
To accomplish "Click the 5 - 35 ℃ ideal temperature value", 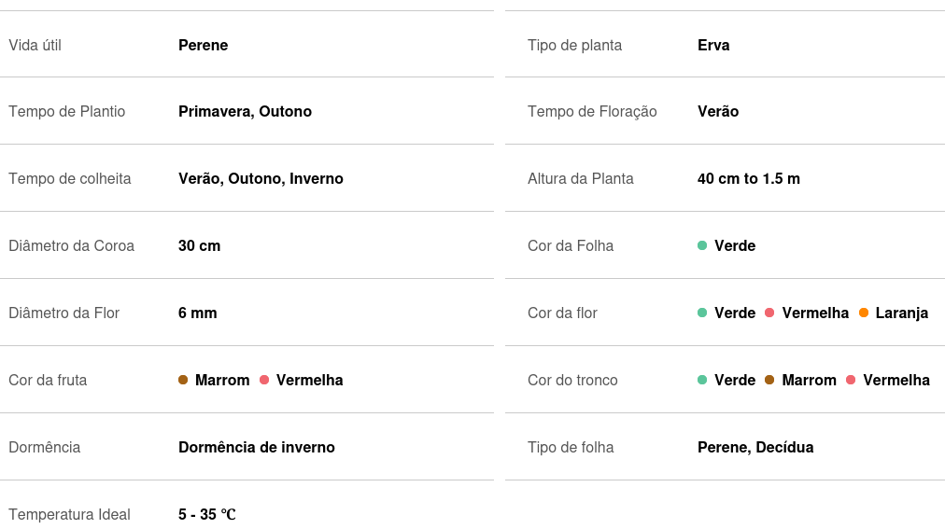I will point(206,514).
